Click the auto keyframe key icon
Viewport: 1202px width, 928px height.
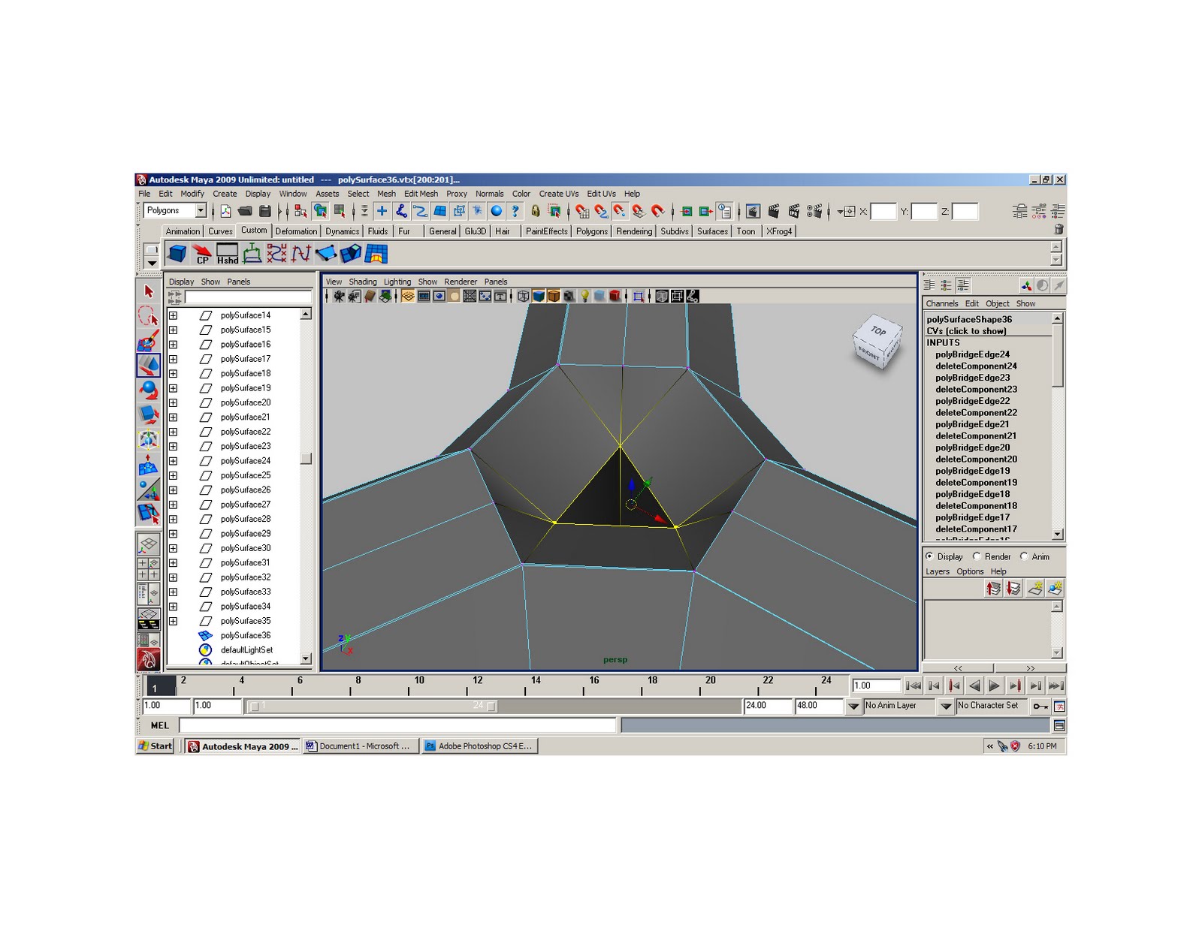[x=1040, y=707]
